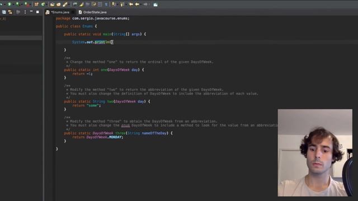Click comment 'Modify the method "two"' line
This screenshot has height=201, width=358.
pyautogui.click(x=145, y=89)
